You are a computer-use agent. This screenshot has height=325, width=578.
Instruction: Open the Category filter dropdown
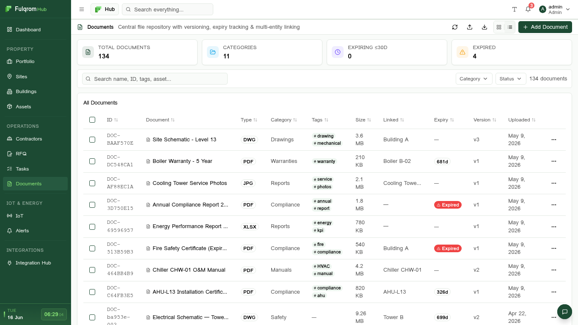(x=474, y=79)
